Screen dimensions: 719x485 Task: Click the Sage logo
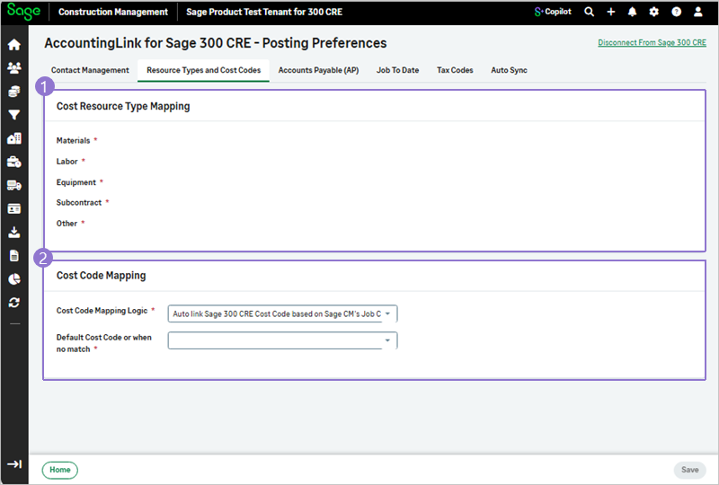(x=23, y=11)
